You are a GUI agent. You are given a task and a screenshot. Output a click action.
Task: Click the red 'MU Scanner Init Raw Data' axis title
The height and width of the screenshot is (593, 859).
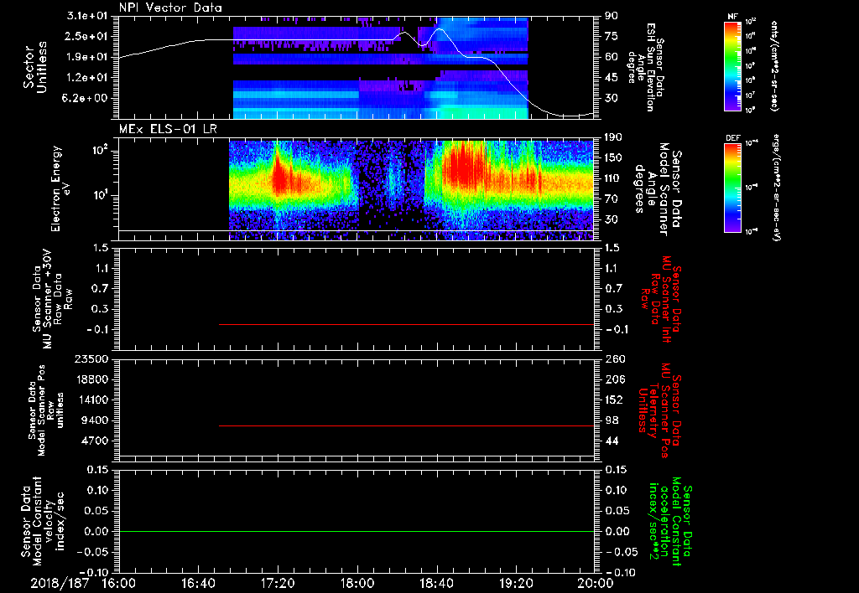(661, 298)
